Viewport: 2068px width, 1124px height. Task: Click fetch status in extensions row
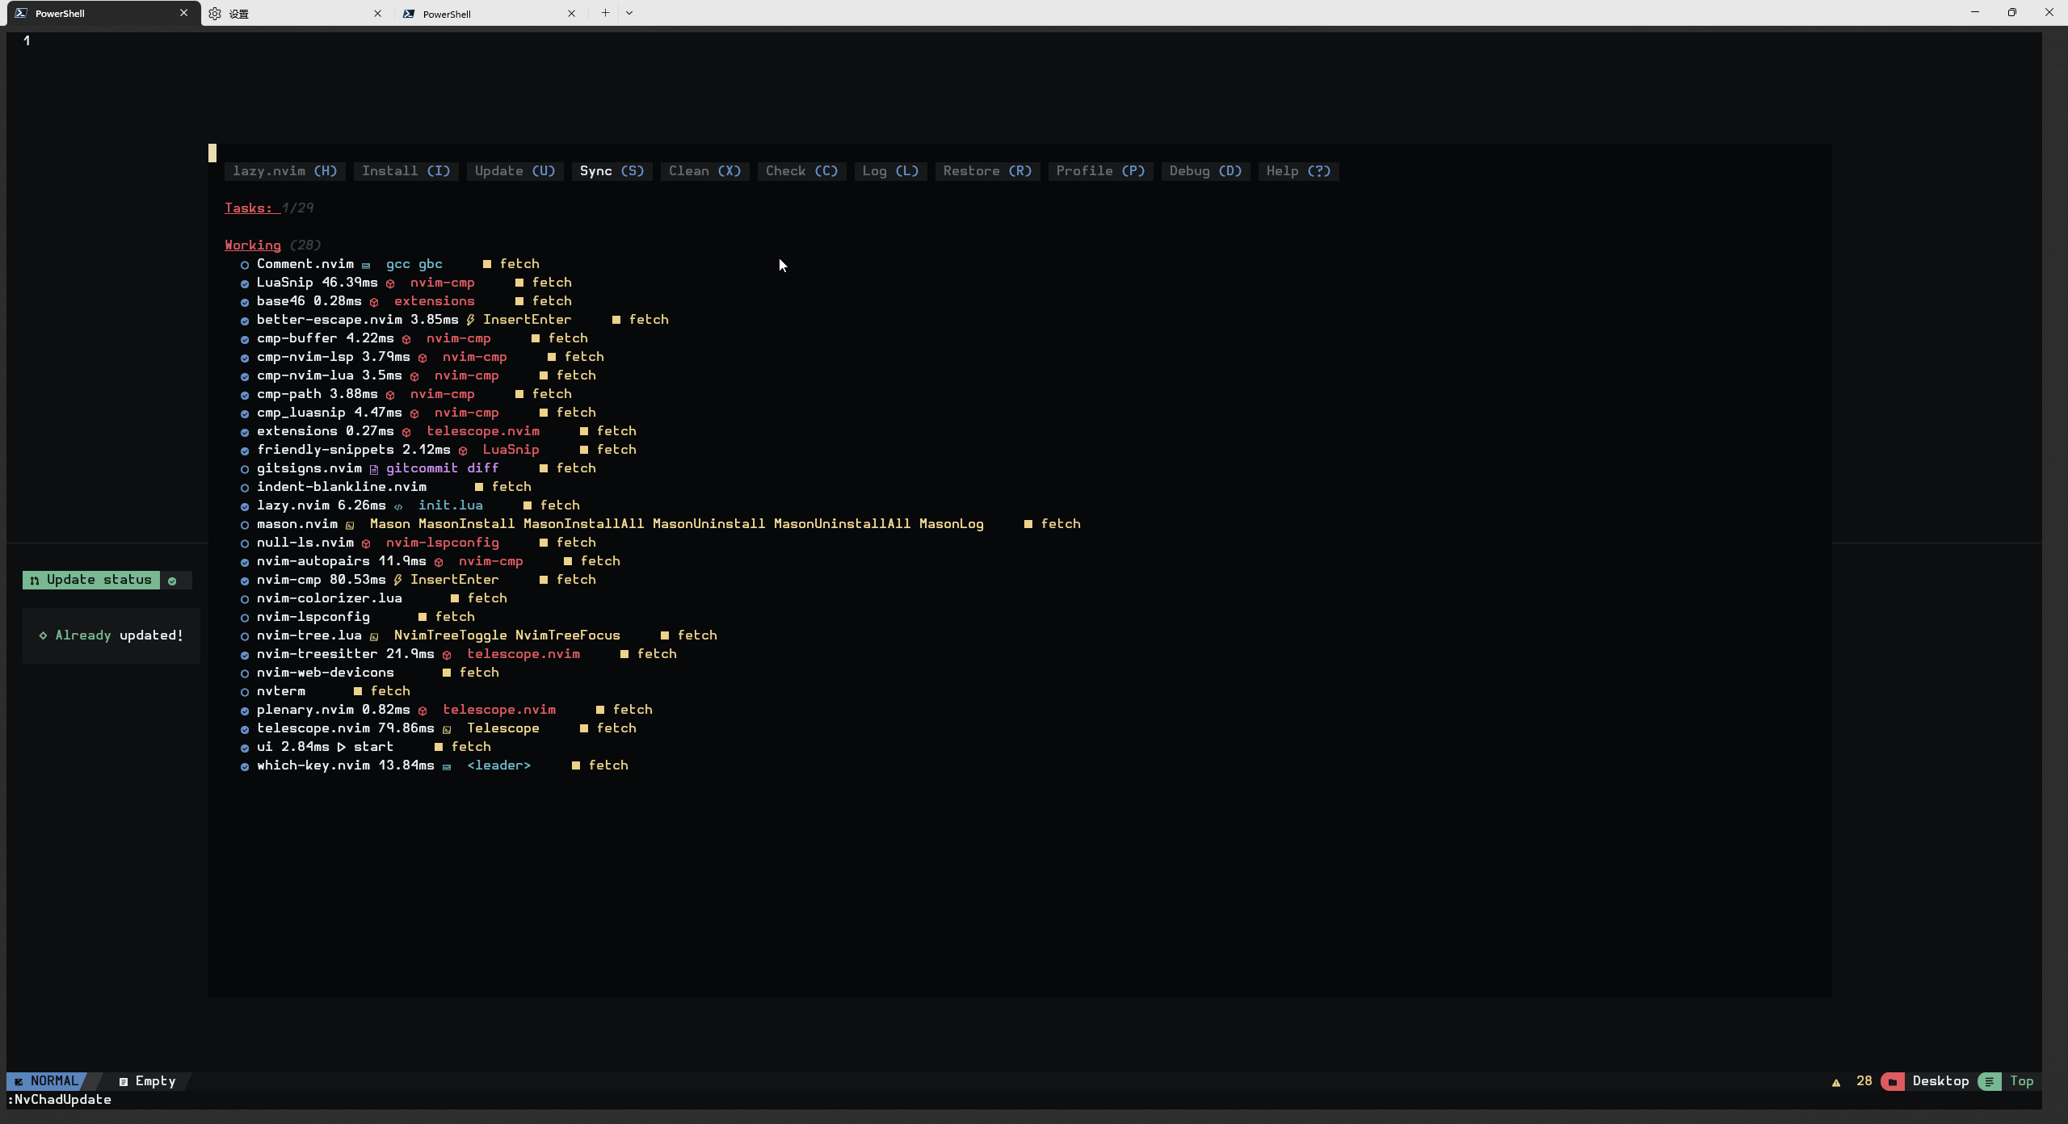[616, 431]
